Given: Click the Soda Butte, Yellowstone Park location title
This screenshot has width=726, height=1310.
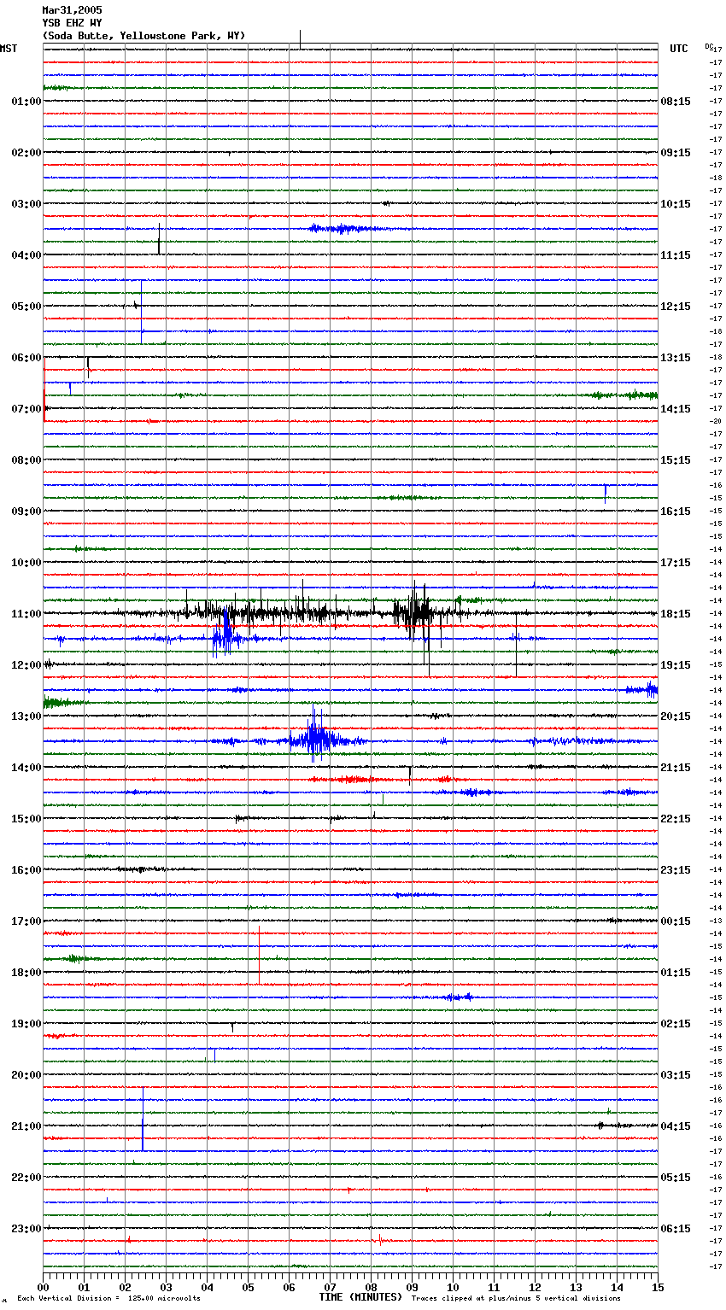Looking at the screenshot, I should pos(143,36).
